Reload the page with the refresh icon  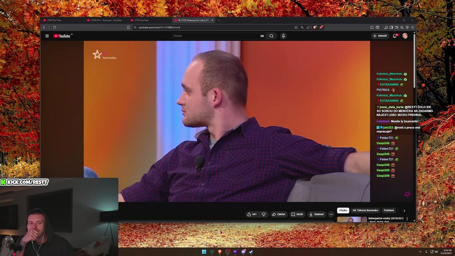click(54, 27)
